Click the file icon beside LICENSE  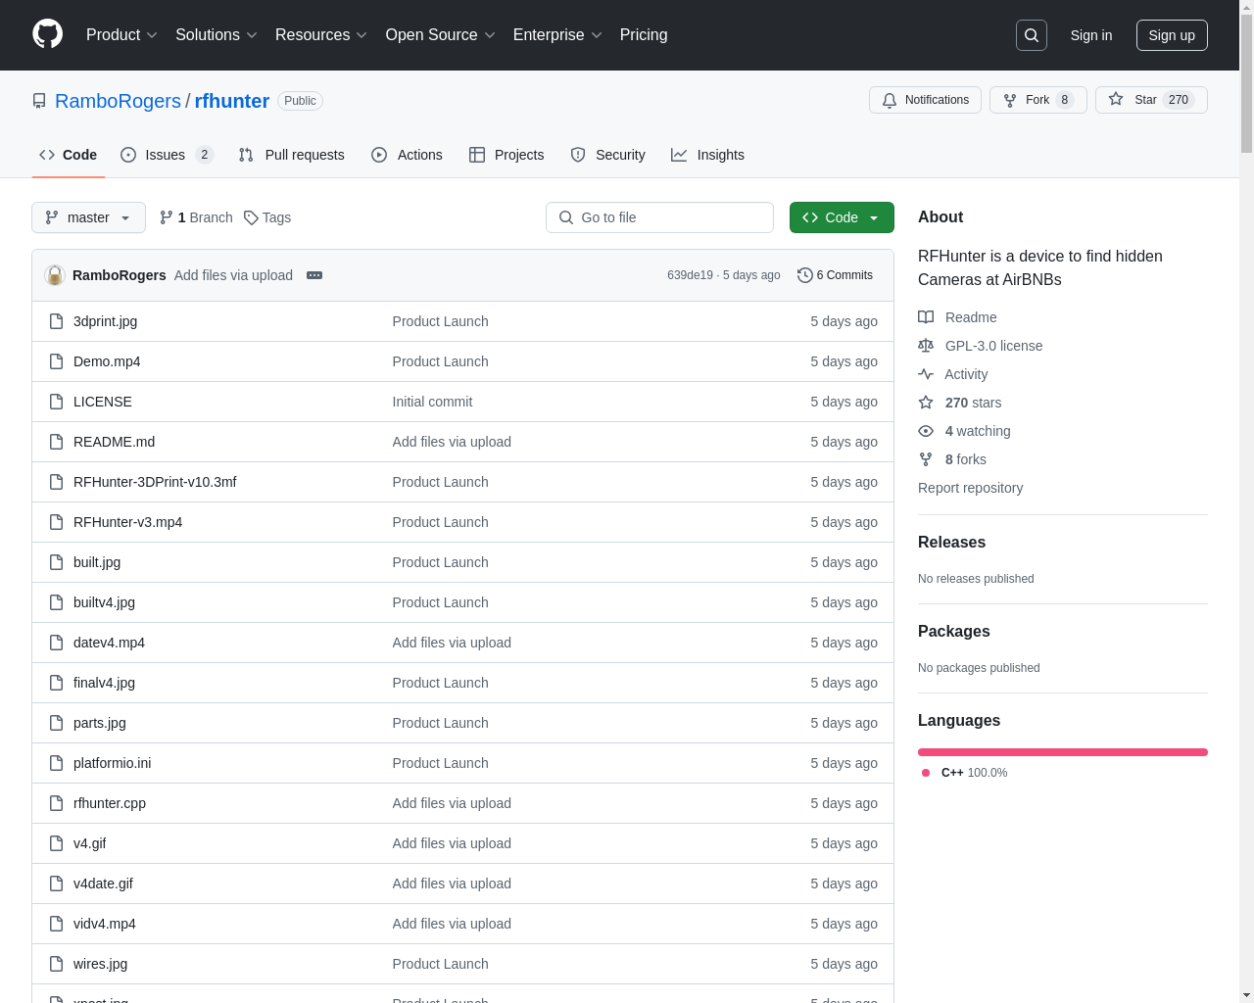pos(56,402)
